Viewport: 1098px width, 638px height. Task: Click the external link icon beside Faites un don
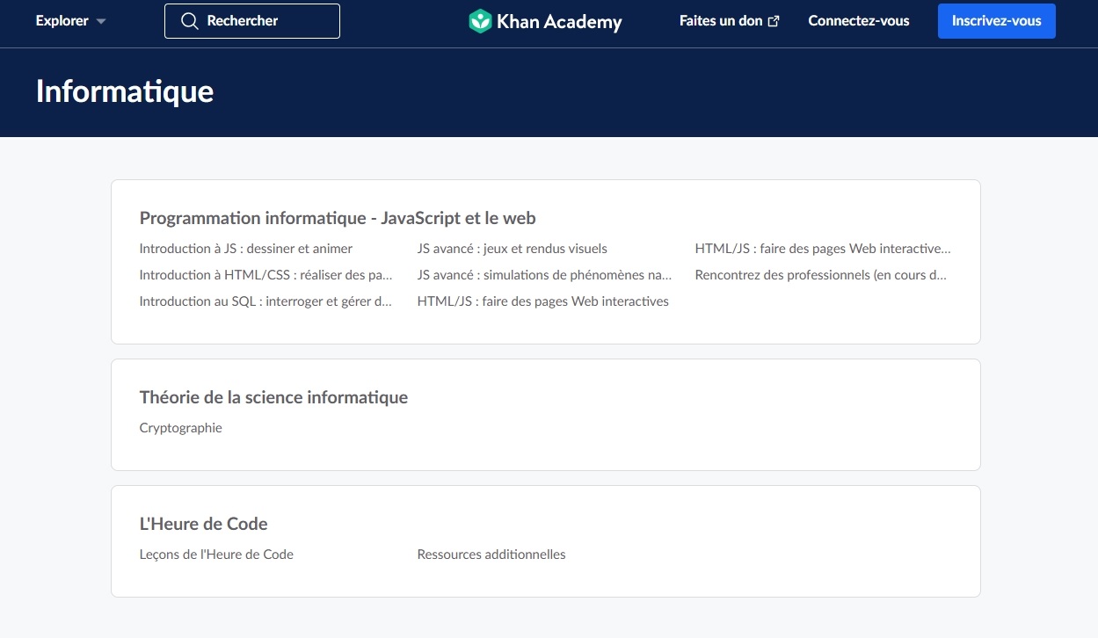(774, 21)
